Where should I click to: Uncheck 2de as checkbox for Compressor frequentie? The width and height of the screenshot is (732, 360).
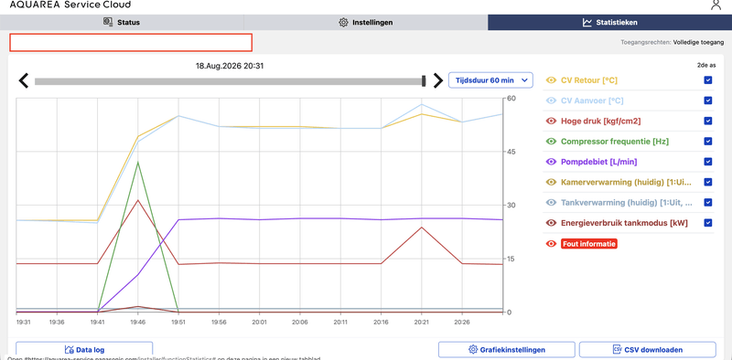click(x=708, y=142)
